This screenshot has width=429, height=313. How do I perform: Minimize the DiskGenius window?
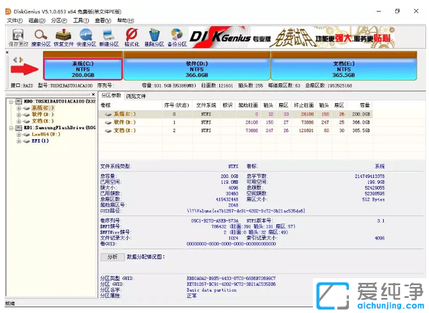[379, 11]
